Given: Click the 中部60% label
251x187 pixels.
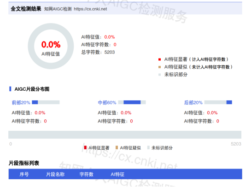Looking at the screenshot, I should click(x=107, y=102).
